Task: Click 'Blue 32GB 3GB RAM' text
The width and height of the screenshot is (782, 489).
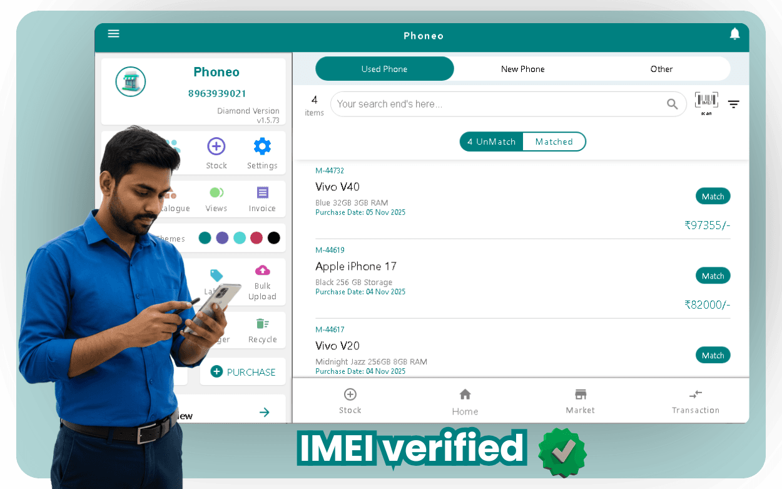Action: pyautogui.click(x=352, y=203)
